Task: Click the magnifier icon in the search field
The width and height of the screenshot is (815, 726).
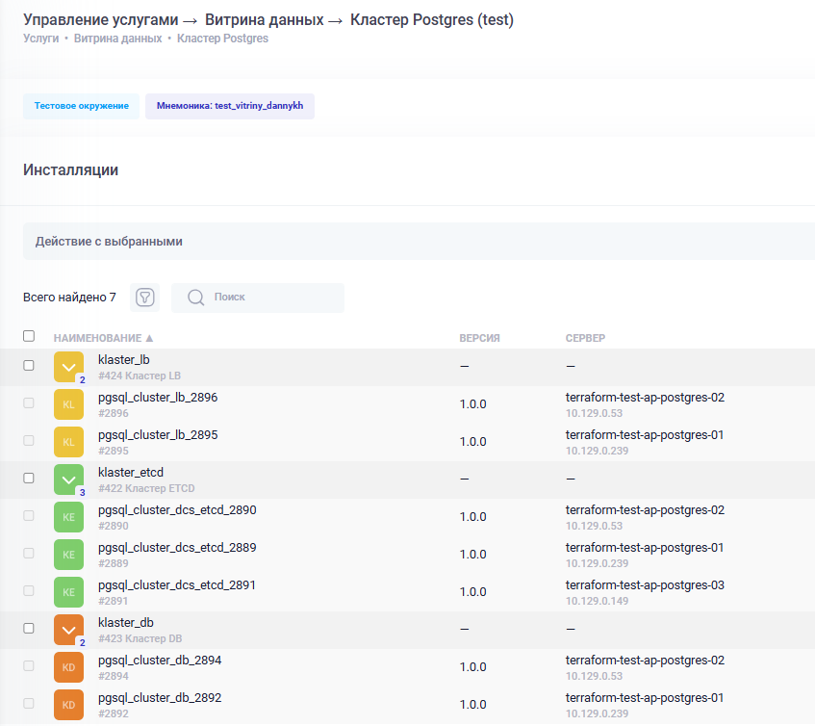Action: pos(196,298)
